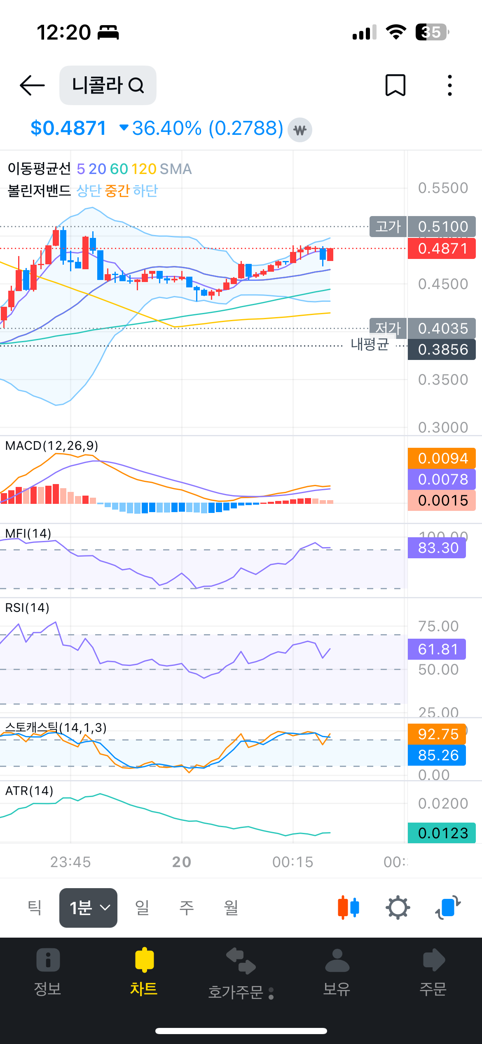Screen dimensions: 482x1044
Task: Tap the ATR value 0.0123 tag
Action: pos(442,833)
